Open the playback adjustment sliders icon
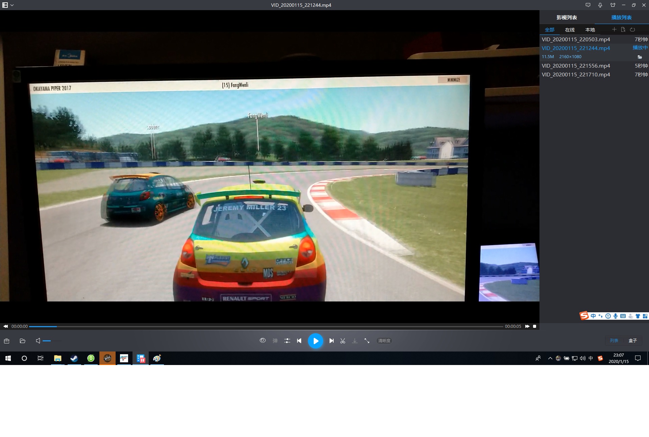 [x=287, y=341]
